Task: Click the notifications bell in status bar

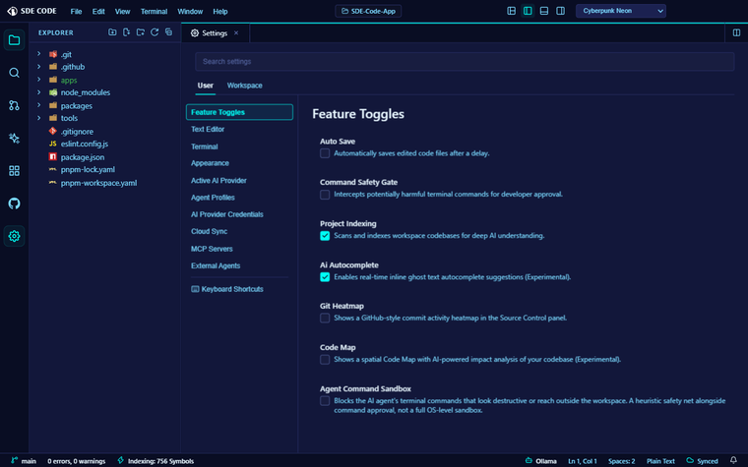Action: pyautogui.click(x=733, y=460)
